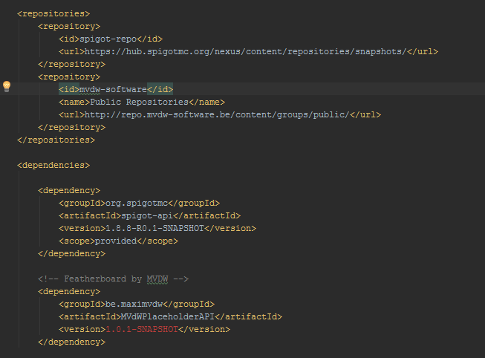485x358 pixels.
Task: Click the spigot-api artifactId value
Action: pos(147,215)
